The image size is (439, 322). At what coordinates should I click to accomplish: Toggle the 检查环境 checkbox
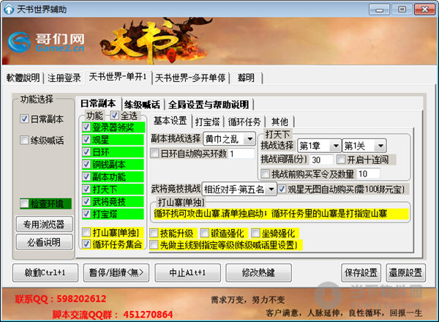(x=24, y=203)
